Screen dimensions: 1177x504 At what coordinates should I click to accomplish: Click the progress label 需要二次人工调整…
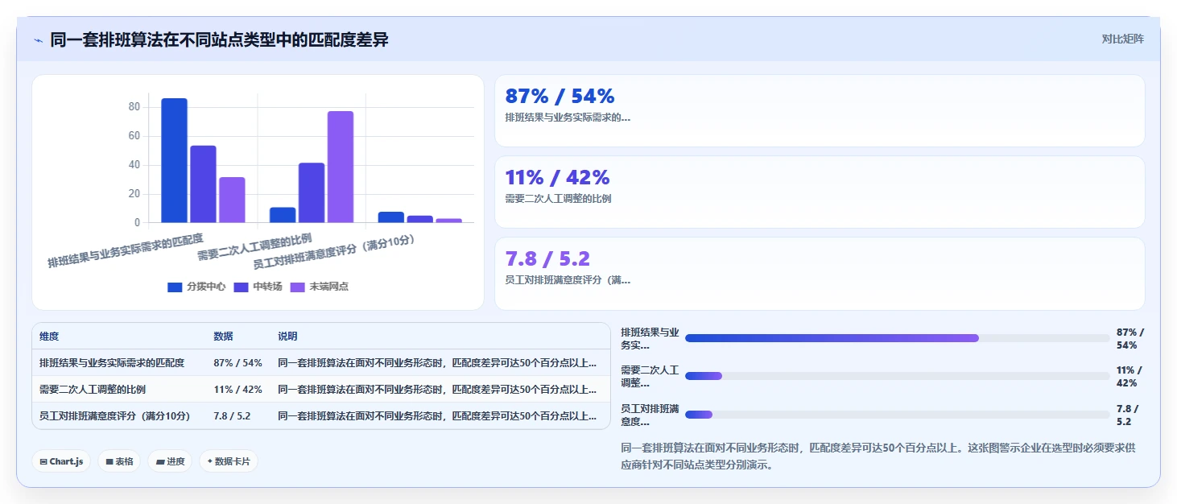pyautogui.click(x=650, y=376)
